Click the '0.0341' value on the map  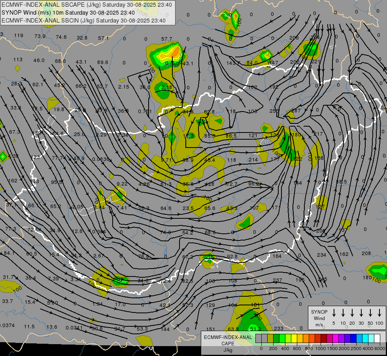click(74, 328)
